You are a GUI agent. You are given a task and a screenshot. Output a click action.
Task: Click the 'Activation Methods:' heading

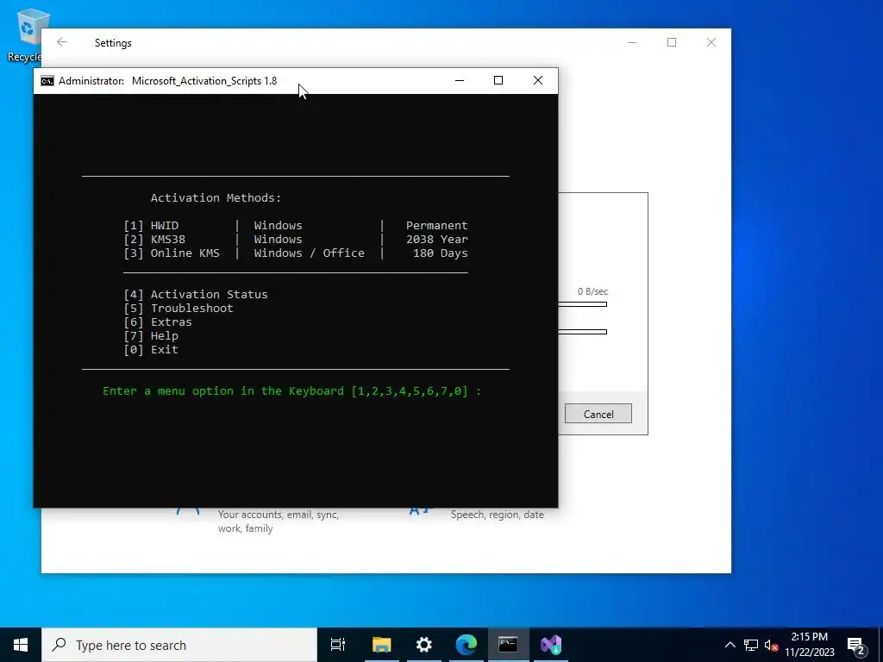pos(216,197)
